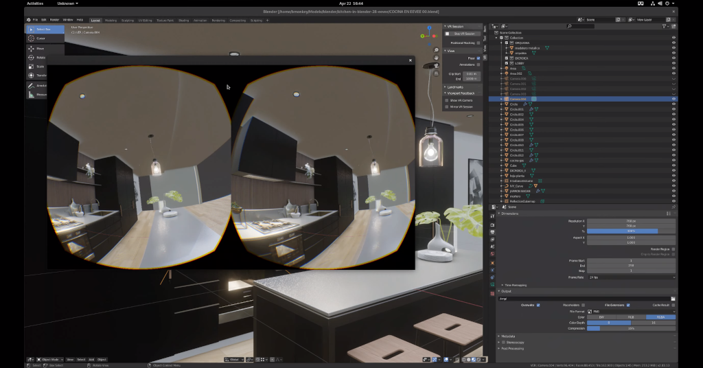
Task: Switch to the Shading workspace tab
Action: 184,20
